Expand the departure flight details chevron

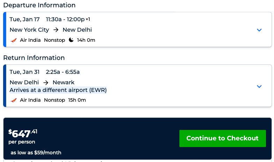[x=259, y=30]
